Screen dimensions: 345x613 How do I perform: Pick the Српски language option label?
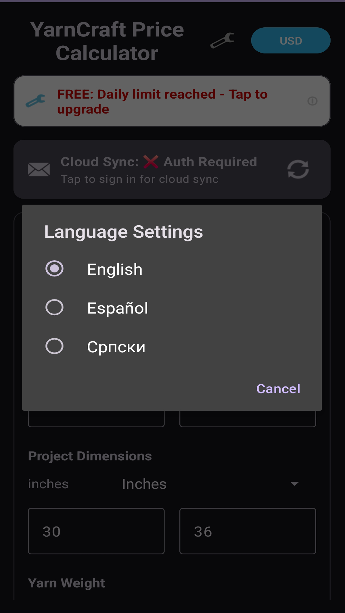click(116, 347)
